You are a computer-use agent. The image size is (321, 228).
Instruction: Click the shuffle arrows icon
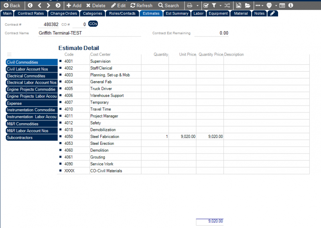227,6
